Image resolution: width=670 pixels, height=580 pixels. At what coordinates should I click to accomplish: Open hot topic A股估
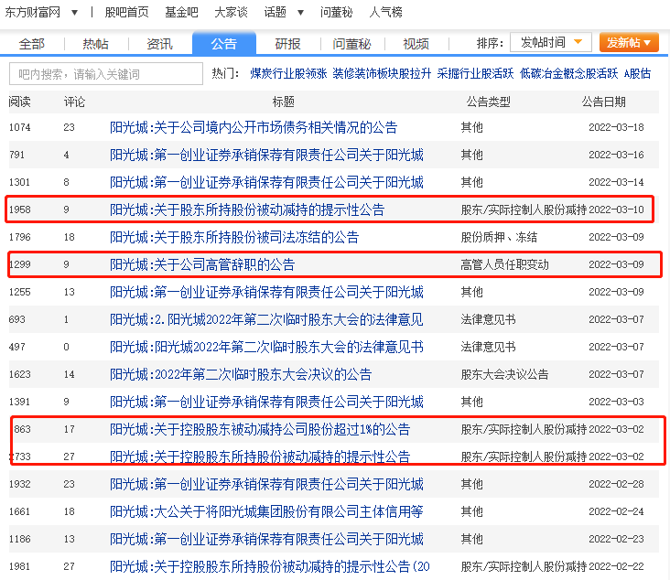click(637, 74)
